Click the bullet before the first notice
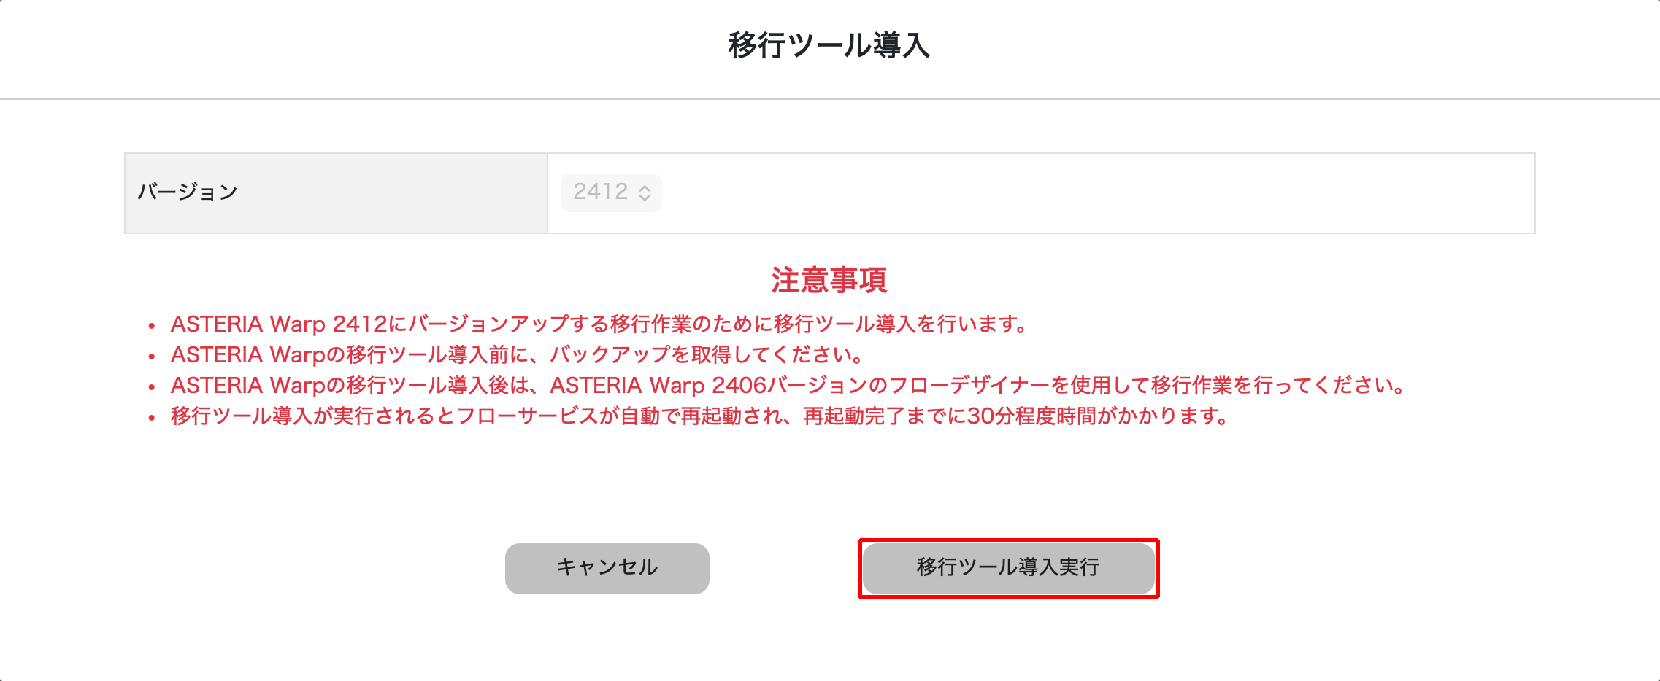The width and height of the screenshot is (1660, 681). click(x=152, y=326)
